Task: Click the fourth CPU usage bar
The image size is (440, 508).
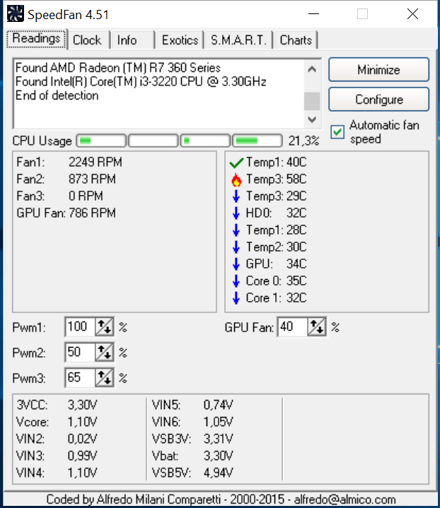Action: (257, 141)
